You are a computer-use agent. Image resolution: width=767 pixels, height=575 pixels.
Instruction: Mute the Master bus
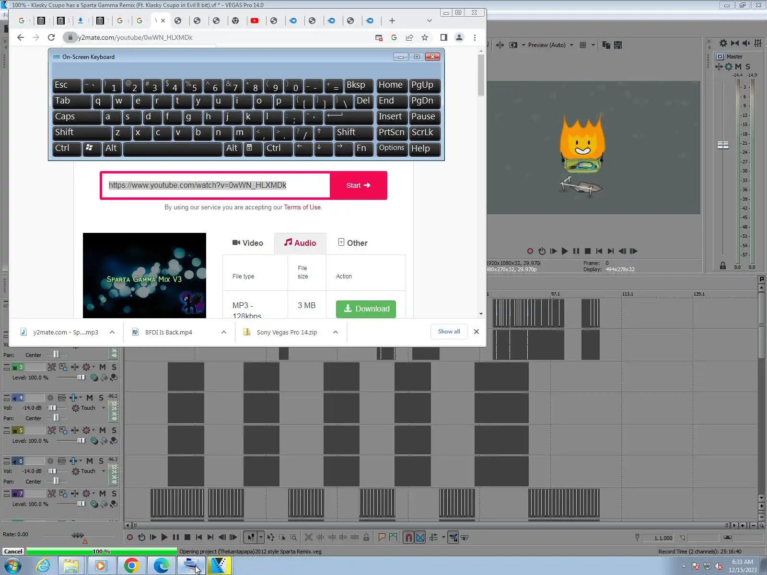[x=738, y=67]
